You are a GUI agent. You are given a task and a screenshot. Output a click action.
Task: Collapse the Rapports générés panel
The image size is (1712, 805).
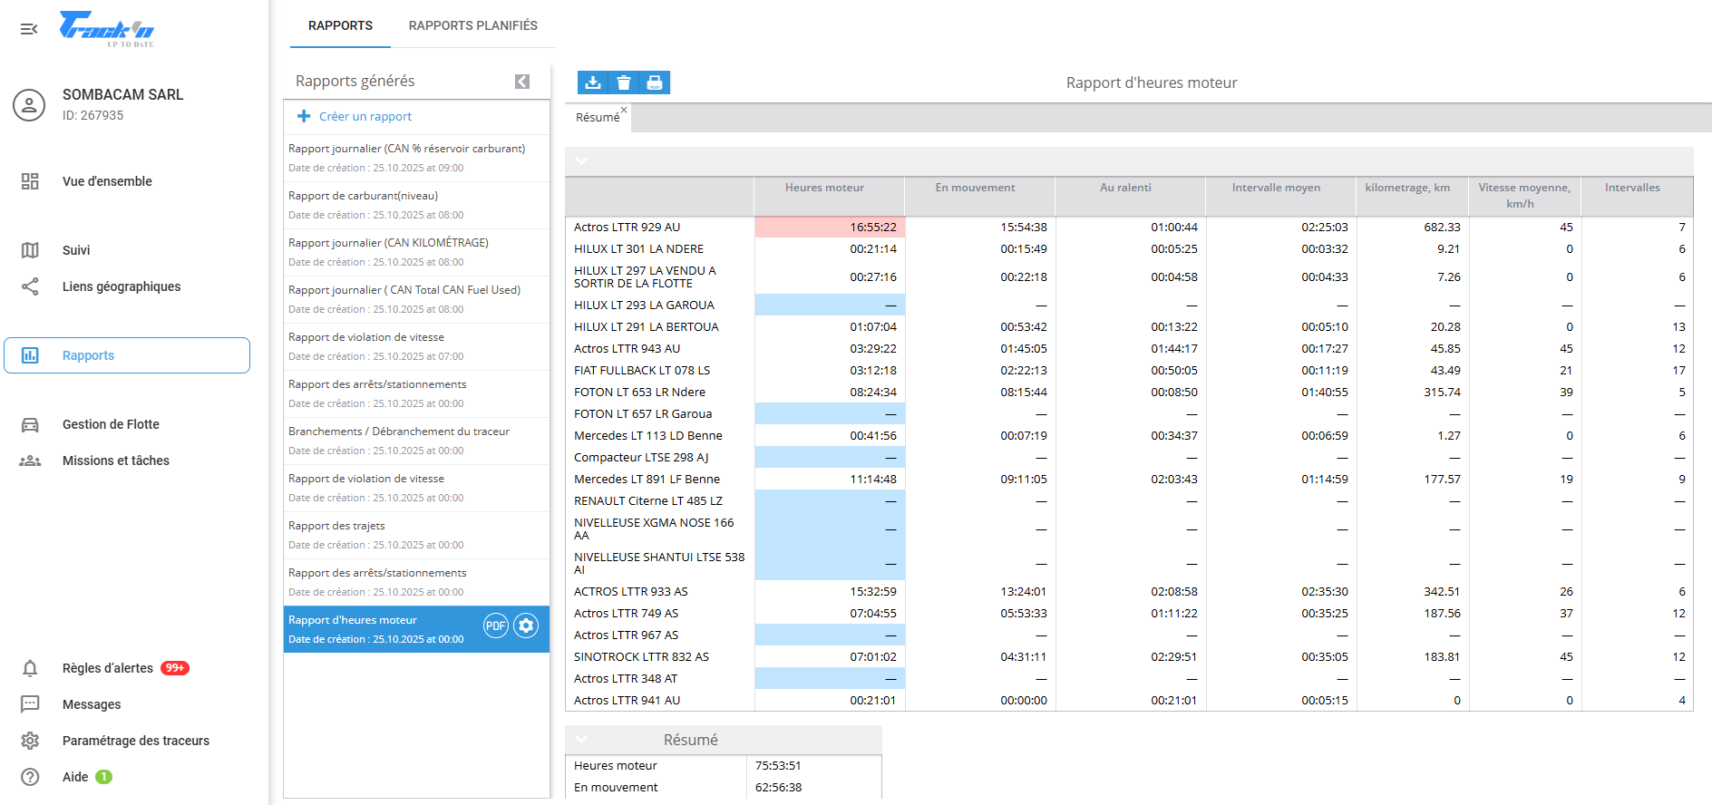(522, 82)
